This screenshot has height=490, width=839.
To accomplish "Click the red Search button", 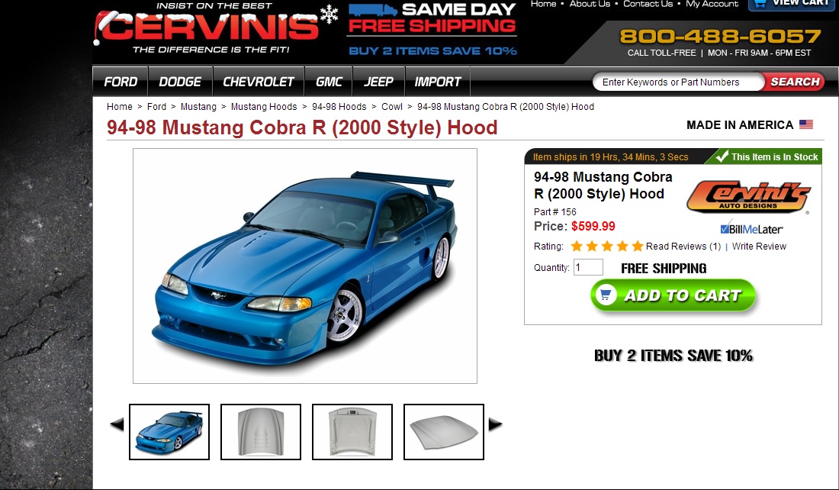I will coord(795,82).
